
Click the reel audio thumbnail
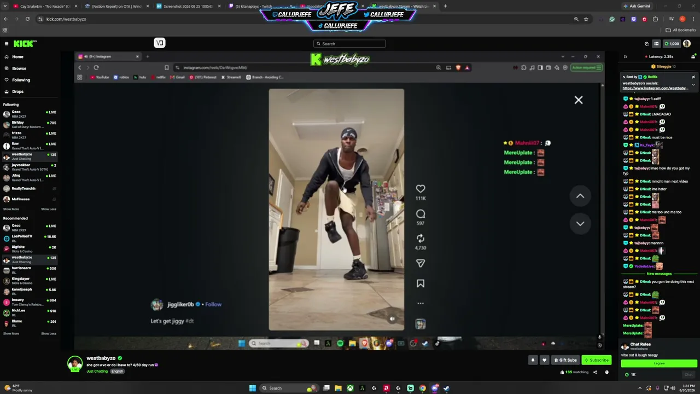(x=421, y=324)
